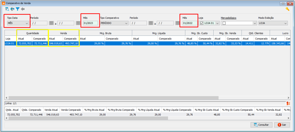
Task: Click the orange sort icon beside Linha
Action: click(x=288, y=103)
